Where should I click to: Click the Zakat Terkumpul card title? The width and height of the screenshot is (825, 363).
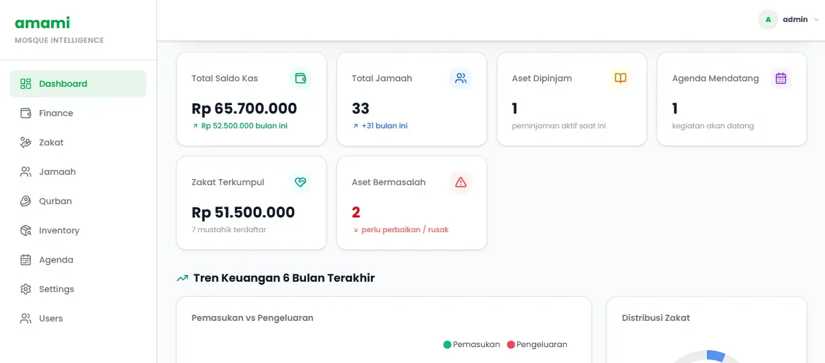click(x=228, y=182)
